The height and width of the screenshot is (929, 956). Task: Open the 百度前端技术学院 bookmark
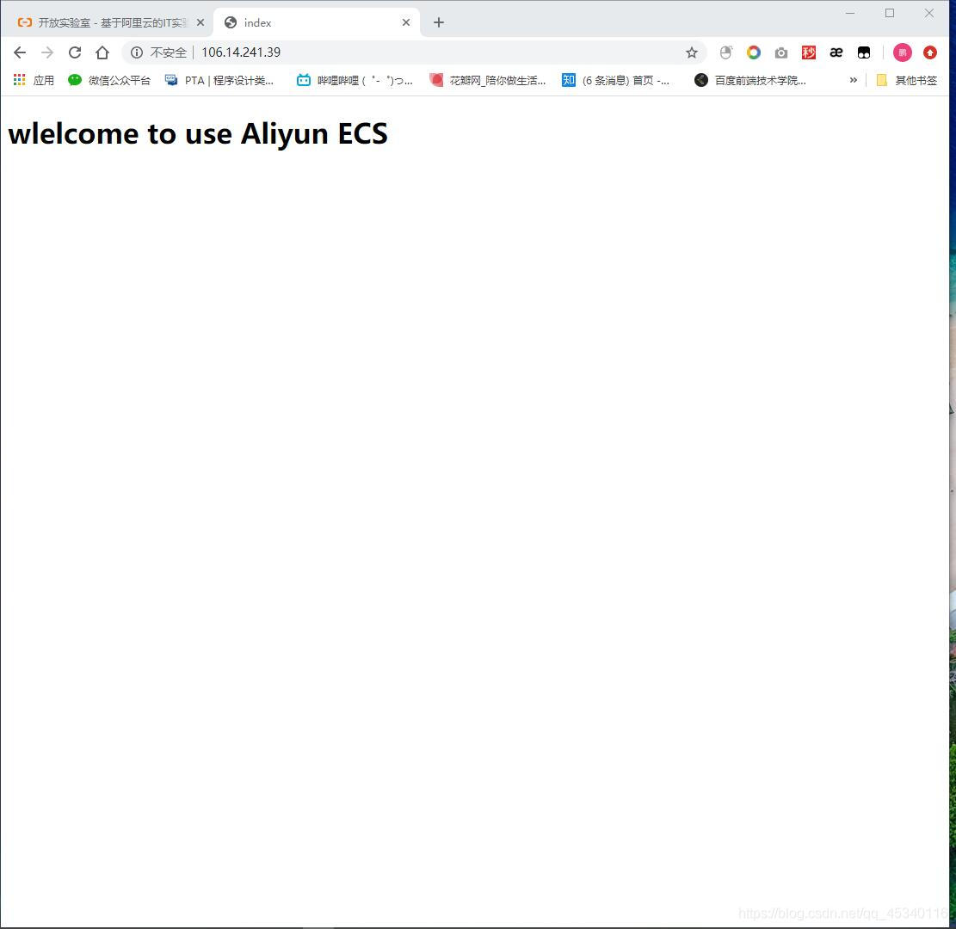pyautogui.click(x=750, y=80)
